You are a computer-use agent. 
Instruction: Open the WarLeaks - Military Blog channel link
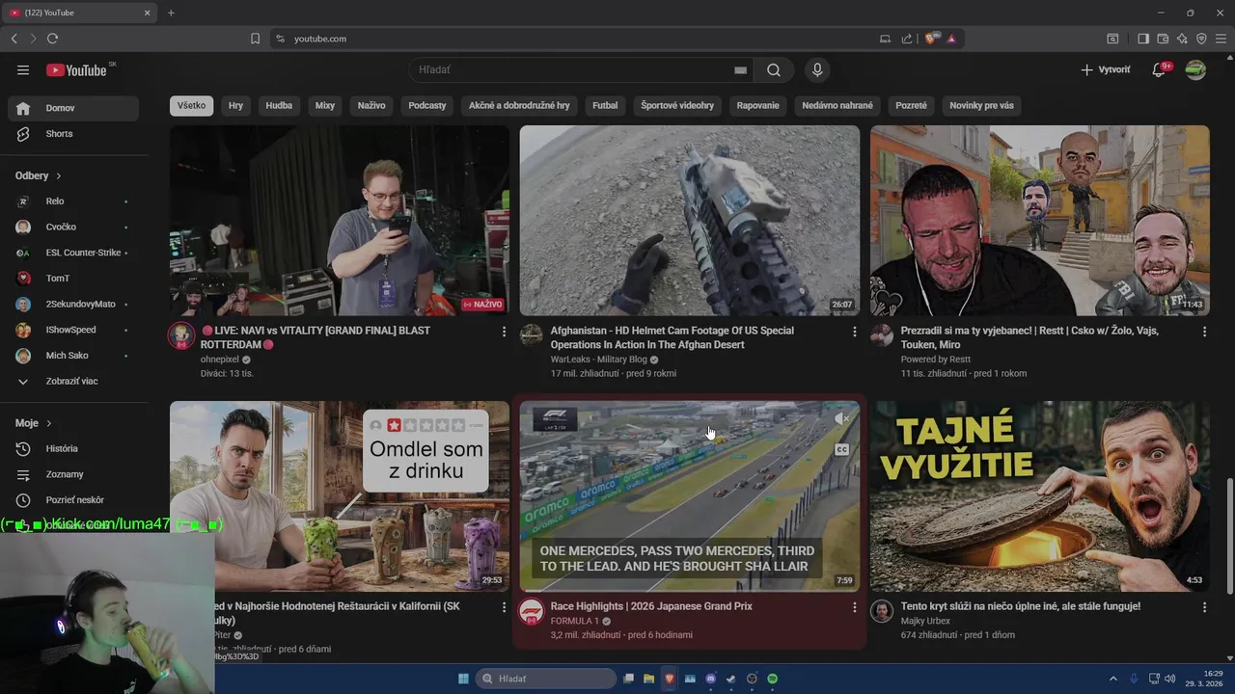tap(598, 360)
